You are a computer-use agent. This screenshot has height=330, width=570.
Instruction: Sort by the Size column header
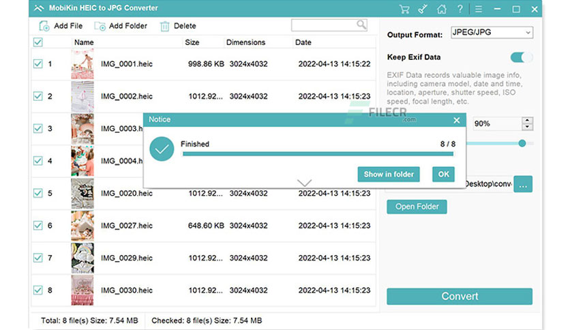click(x=192, y=42)
